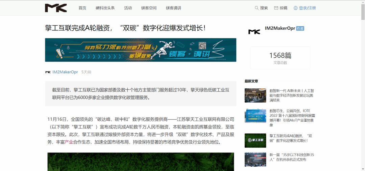The height and width of the screenshot is (171, 365).
Task: Click the search magnifier icon
Action: click(x=257, y=8)
